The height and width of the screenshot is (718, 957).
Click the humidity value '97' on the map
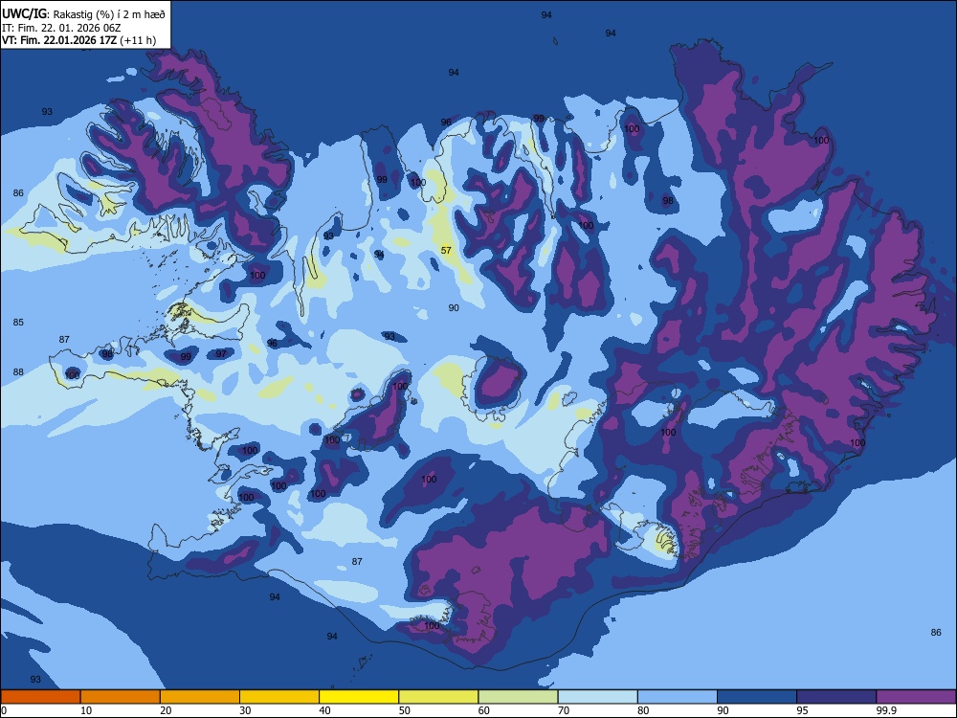coord(221,353)
